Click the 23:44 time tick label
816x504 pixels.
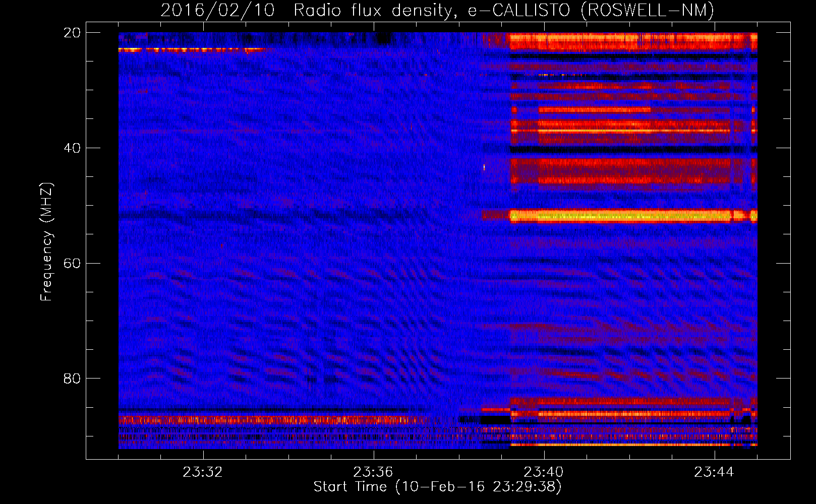[714, 472]
